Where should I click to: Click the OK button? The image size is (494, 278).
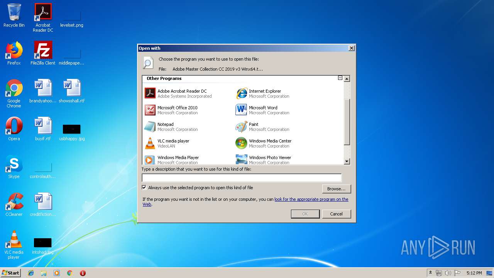pos(305,214)
